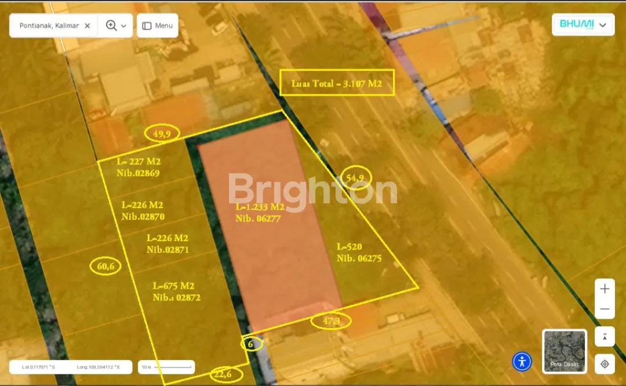The image size is (626, 386).
Task: Click the magnifier search icon
Action: click(x=111, y=26)
